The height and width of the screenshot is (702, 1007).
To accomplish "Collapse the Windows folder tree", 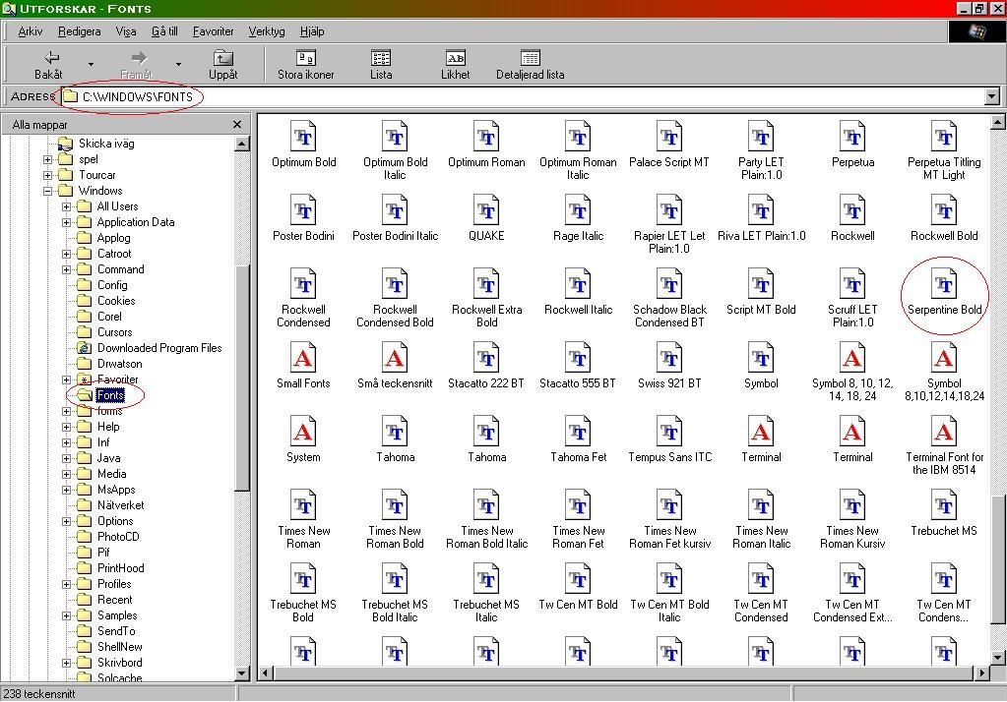I will pos(47,191).
